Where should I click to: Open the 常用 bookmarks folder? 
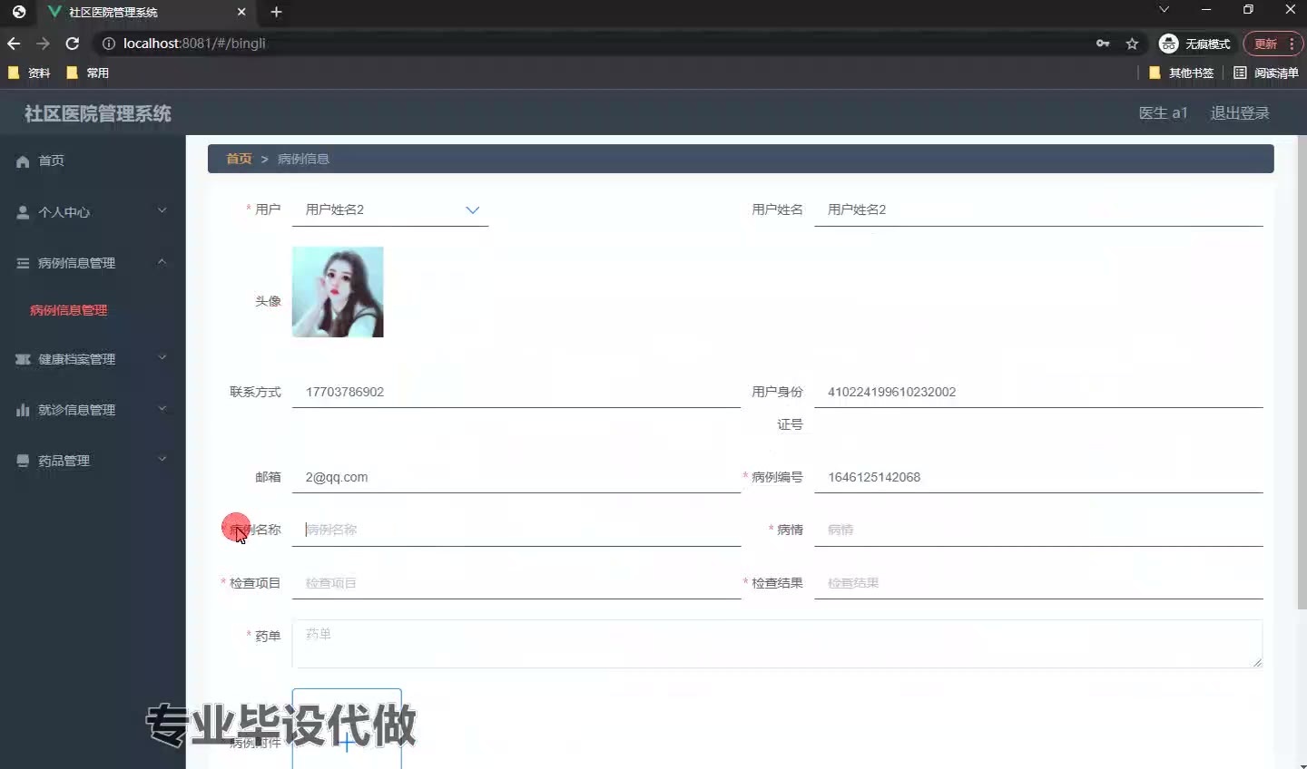[87, 73]
